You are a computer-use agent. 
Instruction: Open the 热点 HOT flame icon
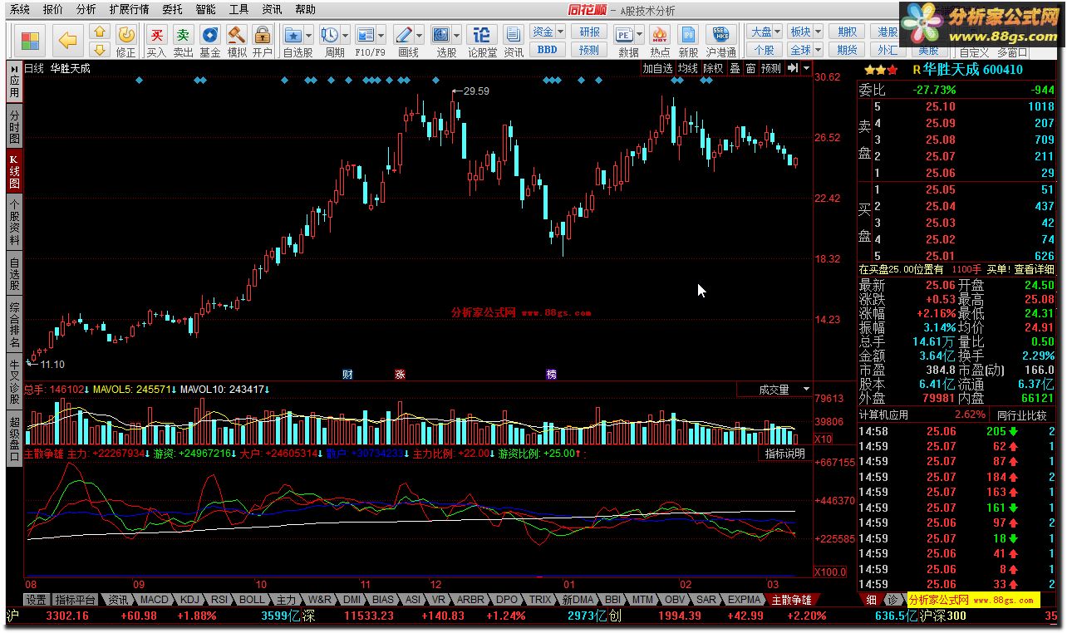point(660,35)
